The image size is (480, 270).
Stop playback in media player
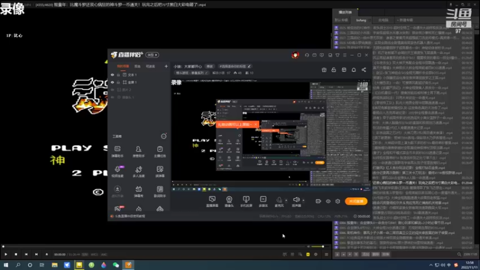(16, 254)
